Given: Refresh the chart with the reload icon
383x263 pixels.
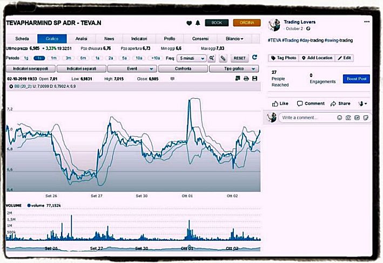Looking at the screenshot, I should (x=255, y=57).
